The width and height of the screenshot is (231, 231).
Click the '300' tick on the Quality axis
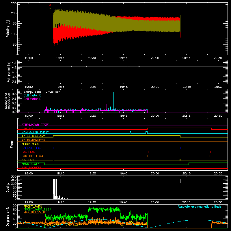point(14,177)
